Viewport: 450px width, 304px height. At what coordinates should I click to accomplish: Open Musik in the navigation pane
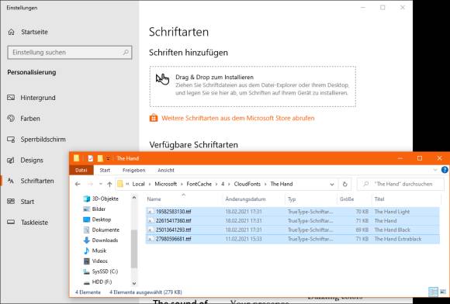tap(95, 250)
